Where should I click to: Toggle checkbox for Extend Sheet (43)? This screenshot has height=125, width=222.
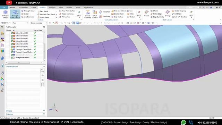[12, 47]
